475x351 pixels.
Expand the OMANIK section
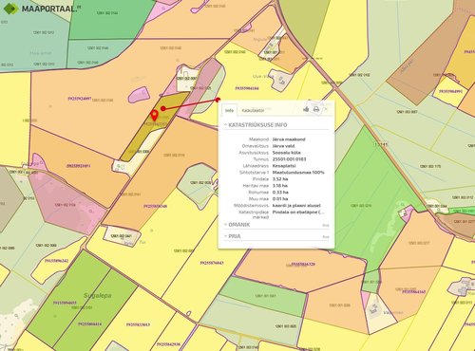point(237,225)
